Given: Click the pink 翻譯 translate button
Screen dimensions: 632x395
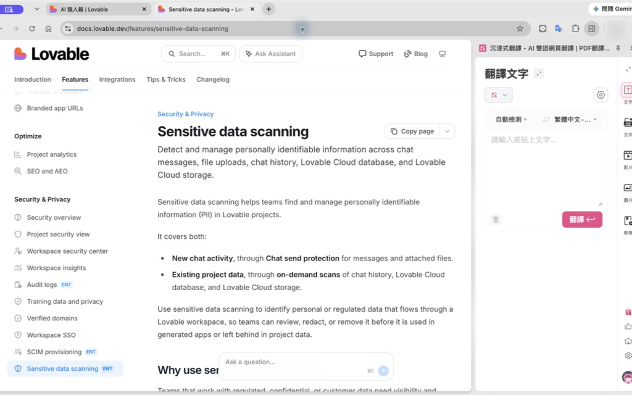Looking at the screenshot, I should click(x=582, y=219).
